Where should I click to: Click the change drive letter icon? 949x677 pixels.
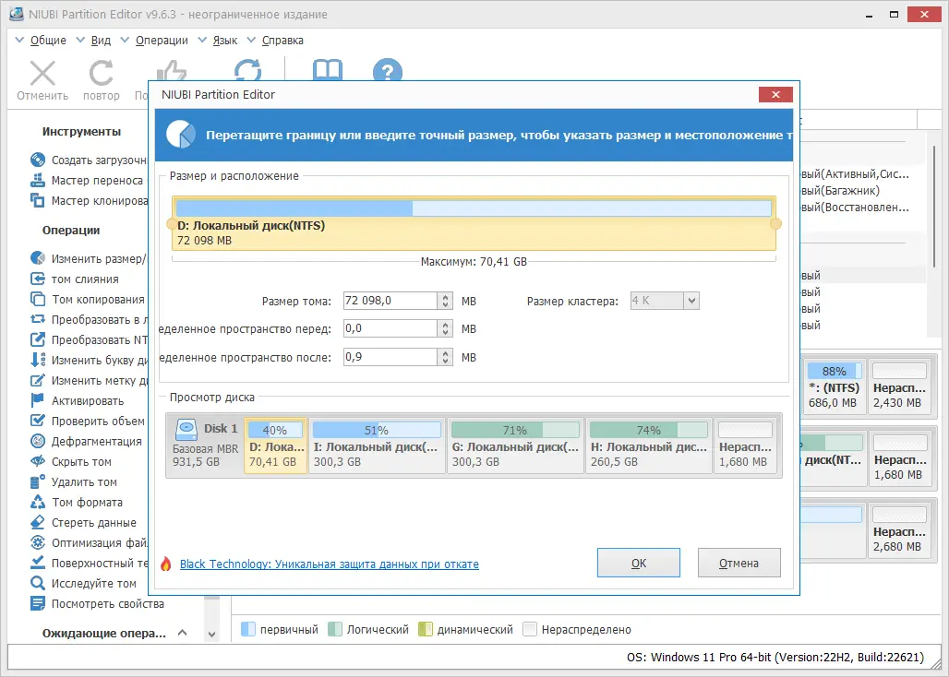click(38, 361)
